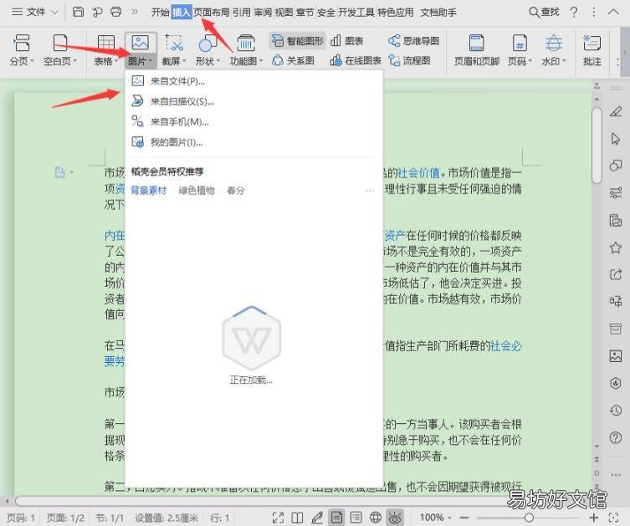Click the undo icon

click(x=97, y=12)
